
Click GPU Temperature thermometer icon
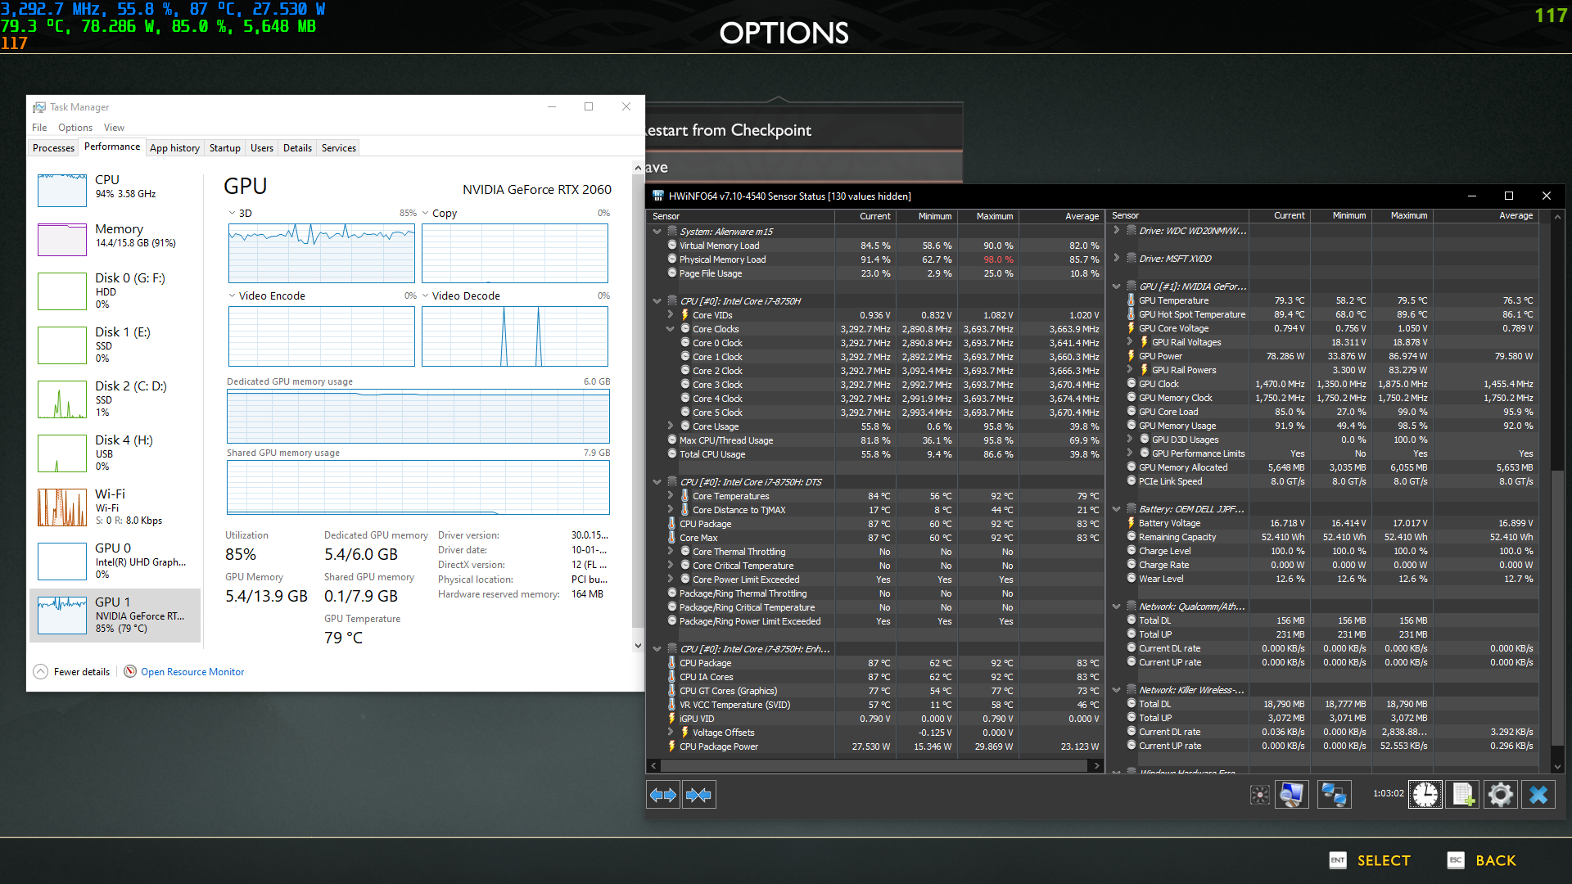(x=1131, y=300)
